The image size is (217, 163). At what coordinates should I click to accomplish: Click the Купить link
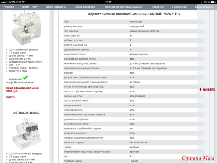pos(11,97)
